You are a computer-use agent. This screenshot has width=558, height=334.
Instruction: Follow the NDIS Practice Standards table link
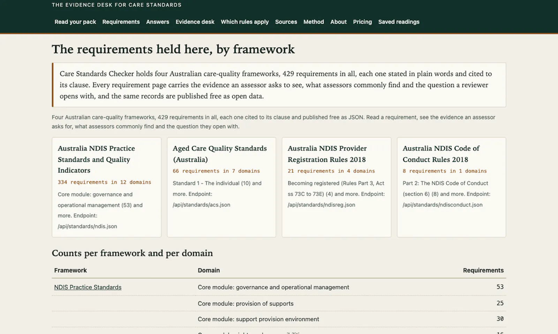(x=88, y=287)
